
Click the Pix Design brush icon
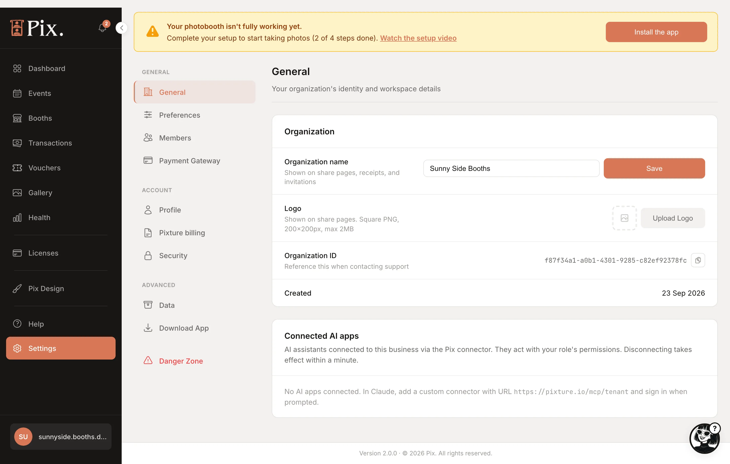[17, 288]
